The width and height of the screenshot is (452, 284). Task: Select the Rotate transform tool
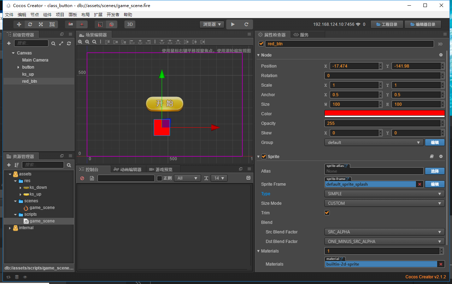tap(30, 24)
